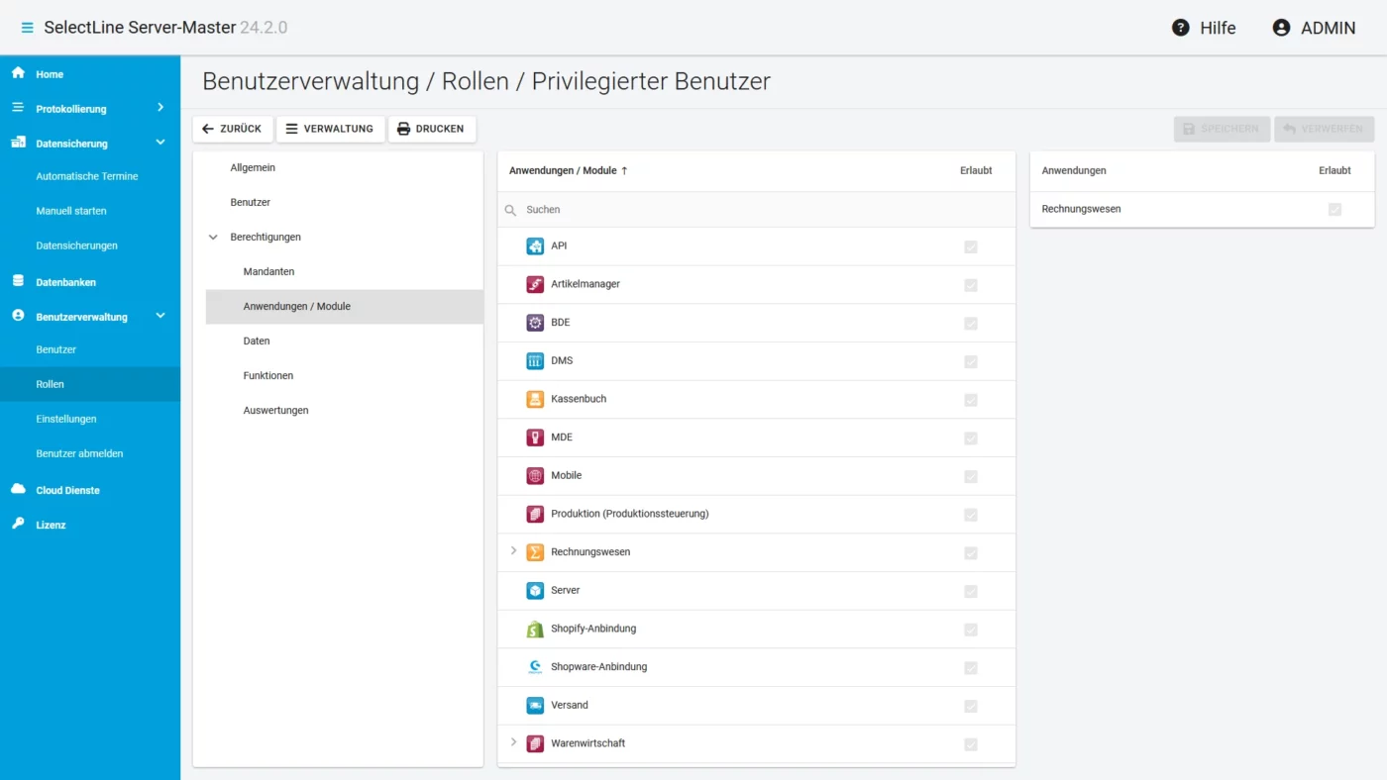Select Funktionen under Berechtigungen
The height and width of the screenshot is (780, 1387).
coord(268,376)
